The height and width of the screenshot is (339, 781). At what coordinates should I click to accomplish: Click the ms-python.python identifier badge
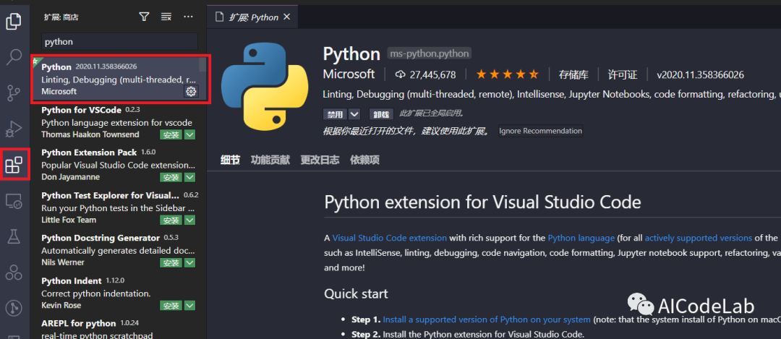(x=430, y=53)
